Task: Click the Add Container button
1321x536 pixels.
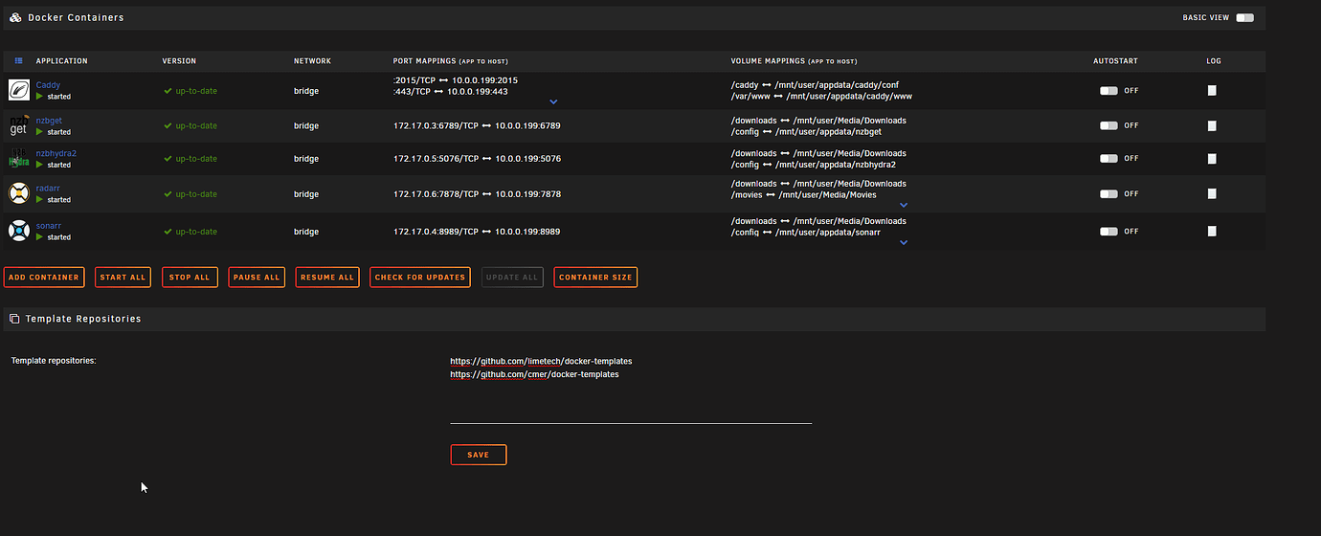Action: coord(44,278)
